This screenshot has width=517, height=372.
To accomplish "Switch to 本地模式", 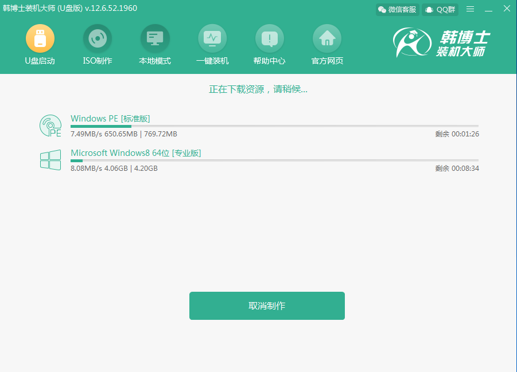I will tap(154, 40).
